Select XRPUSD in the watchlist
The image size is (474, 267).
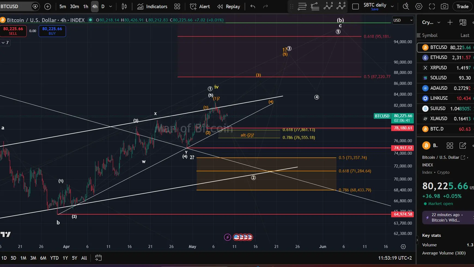(x=446, y=68)
